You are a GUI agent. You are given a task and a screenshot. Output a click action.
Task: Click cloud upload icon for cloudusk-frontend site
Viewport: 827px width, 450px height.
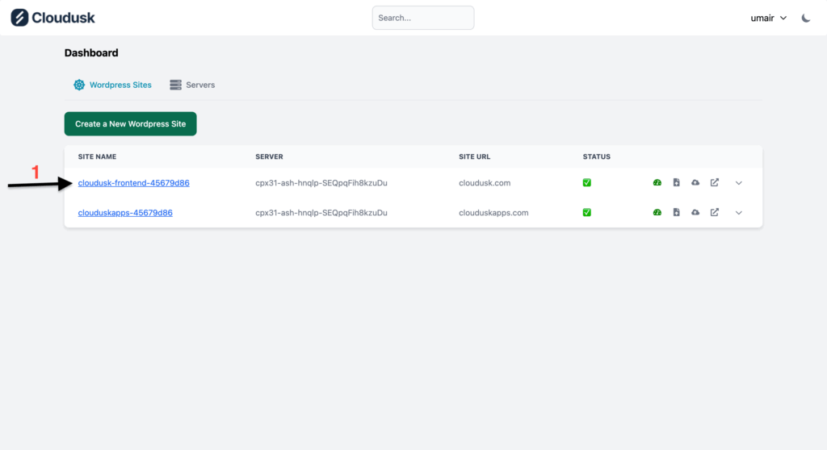695,183
